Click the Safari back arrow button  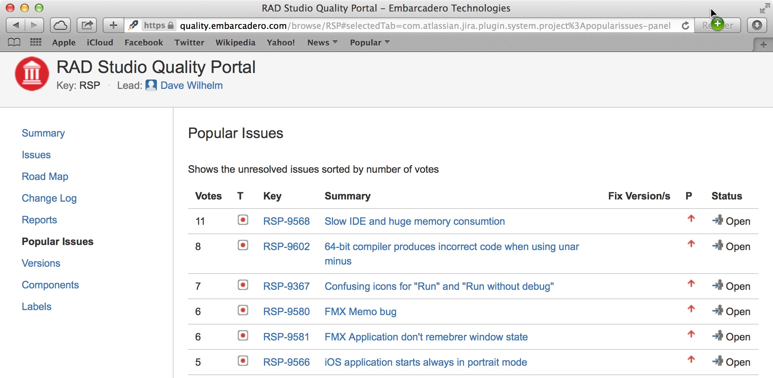(16, 25)
